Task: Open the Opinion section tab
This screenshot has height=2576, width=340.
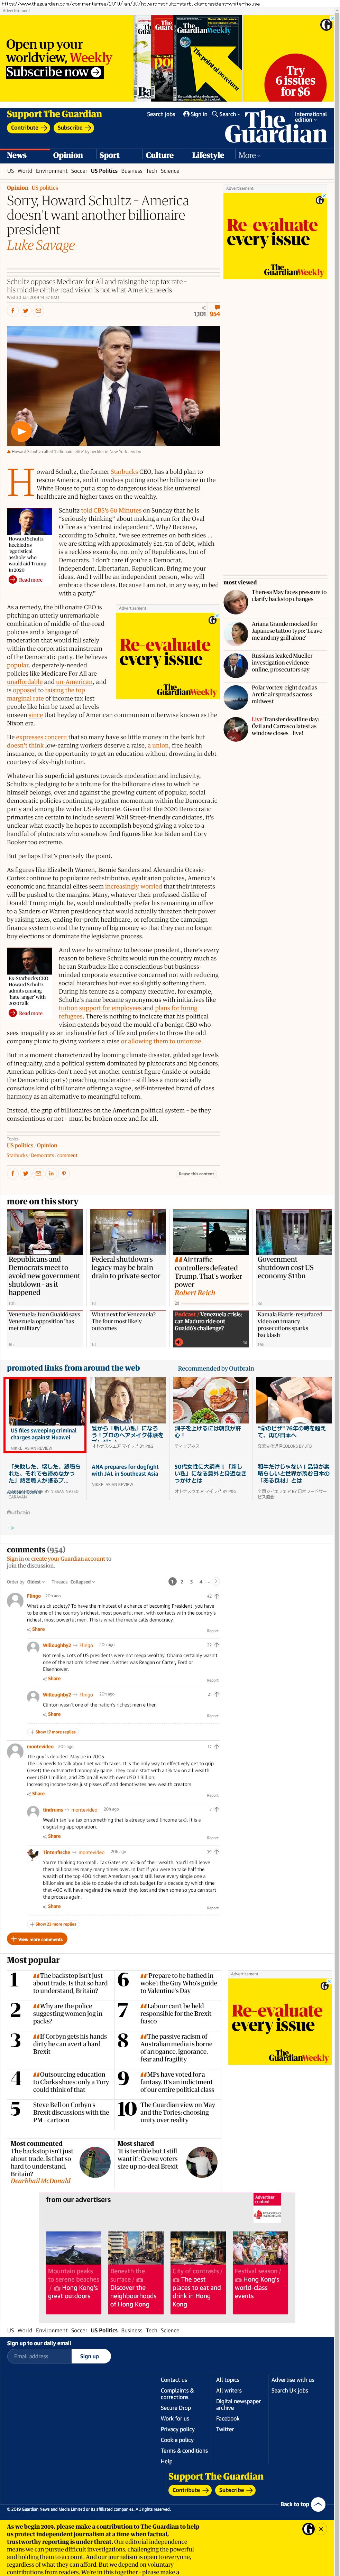Action: point(68,155)
